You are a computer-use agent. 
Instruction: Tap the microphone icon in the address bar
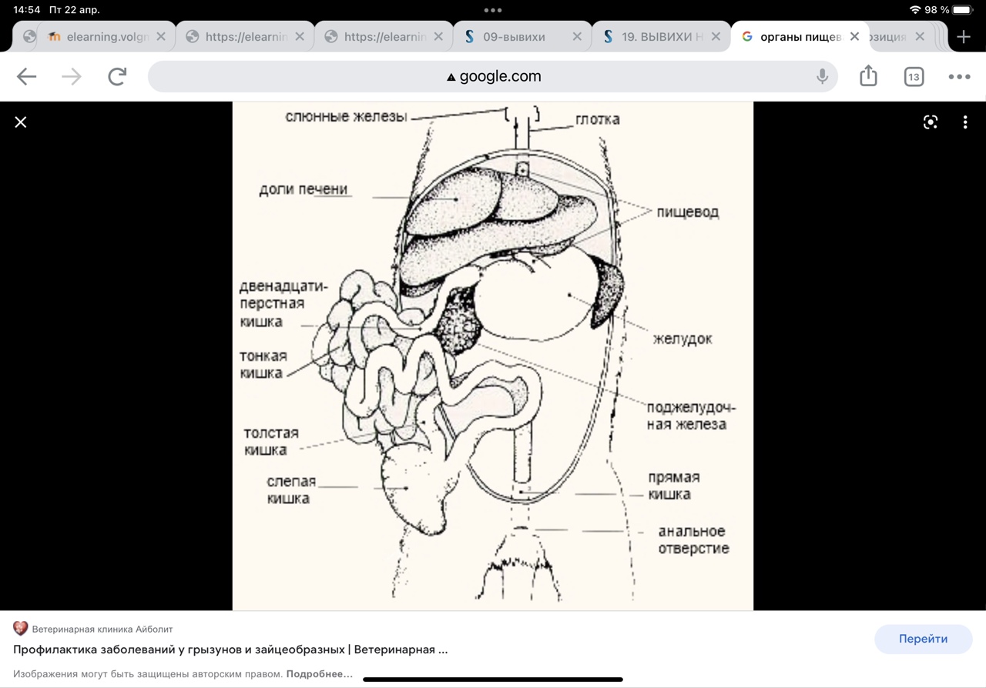[822, 76]
